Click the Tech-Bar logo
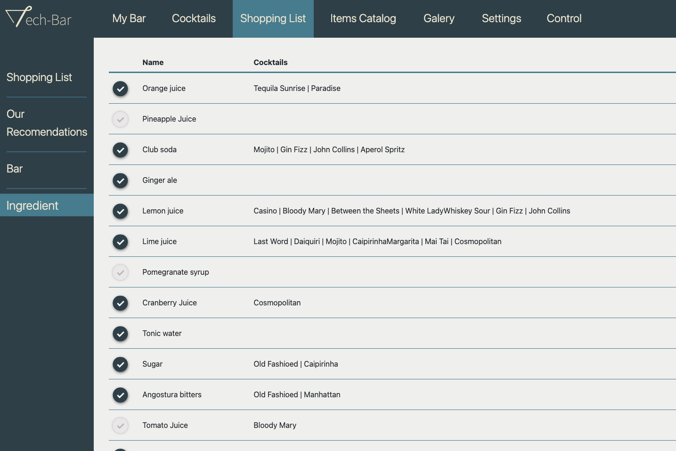The height and width of the screenshot is (451, 676). [39, 17]
